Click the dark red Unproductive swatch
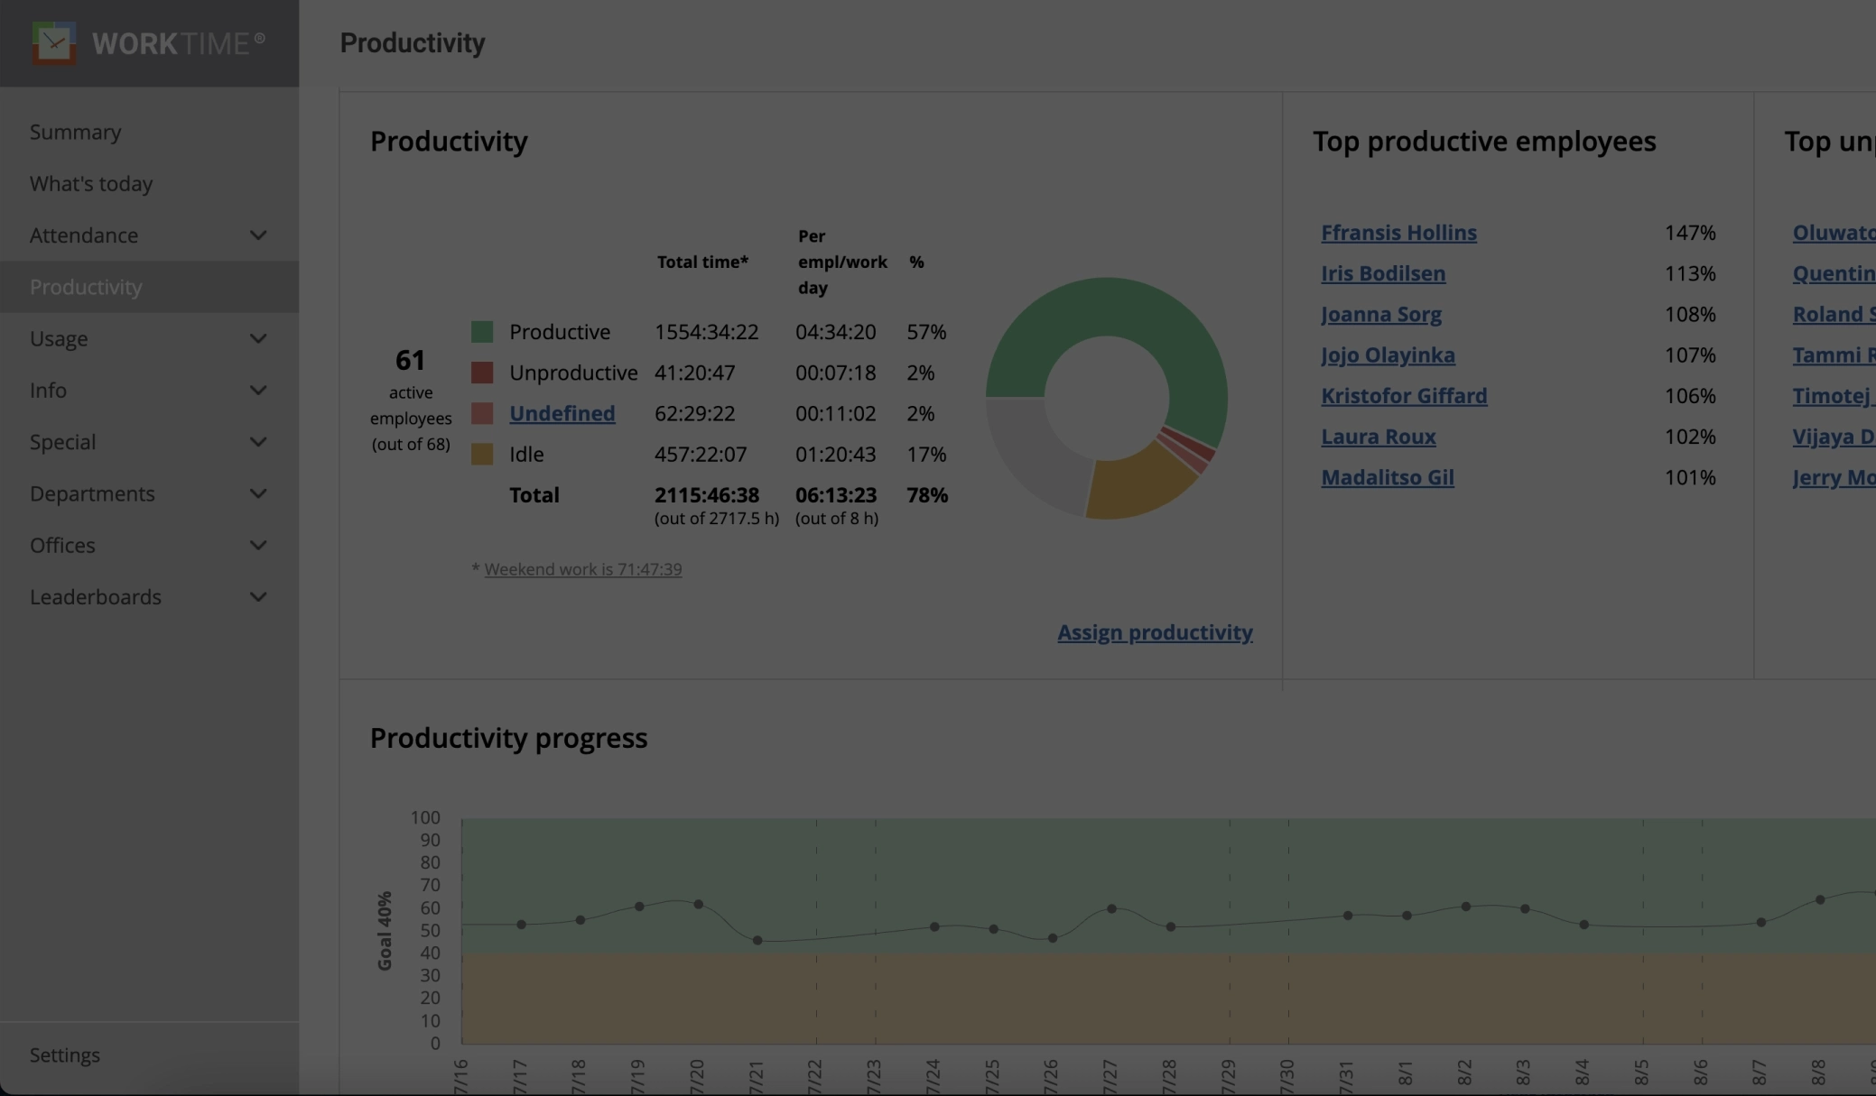Image resolution: width=1876 pixels, height=1096 pixels. 482,373
